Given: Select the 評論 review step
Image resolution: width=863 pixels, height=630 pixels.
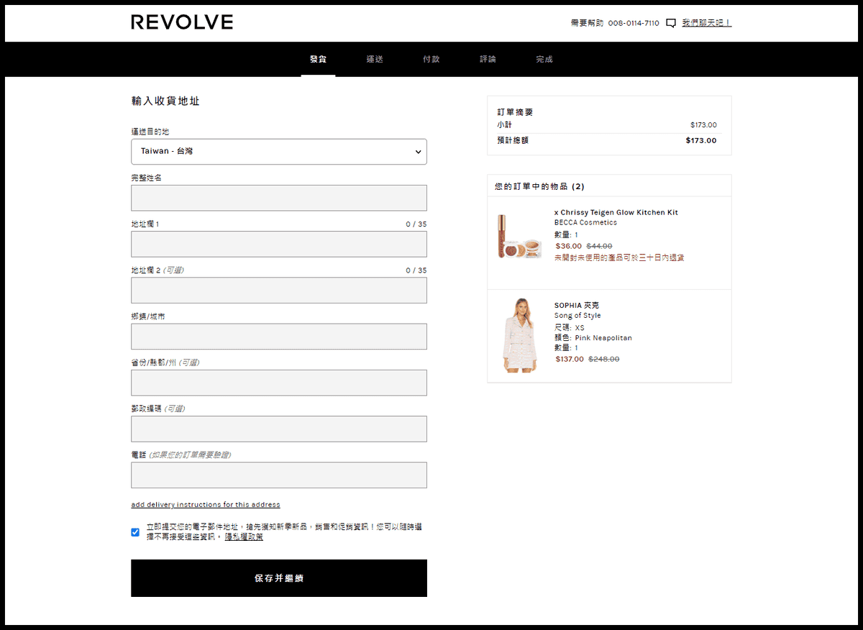Looking at the screenshot, I should (488, 60).
